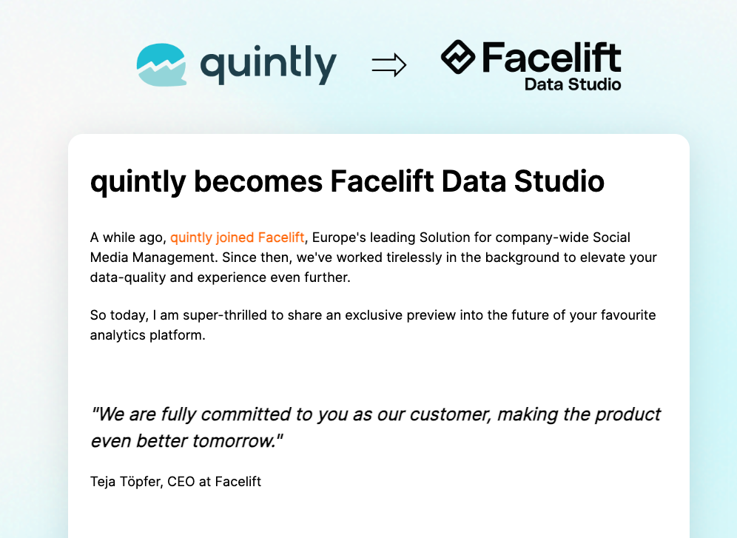Screen dimensions: 737x538
Task: Click the Facelift wordmark
Action: click(x=552, y=57)
